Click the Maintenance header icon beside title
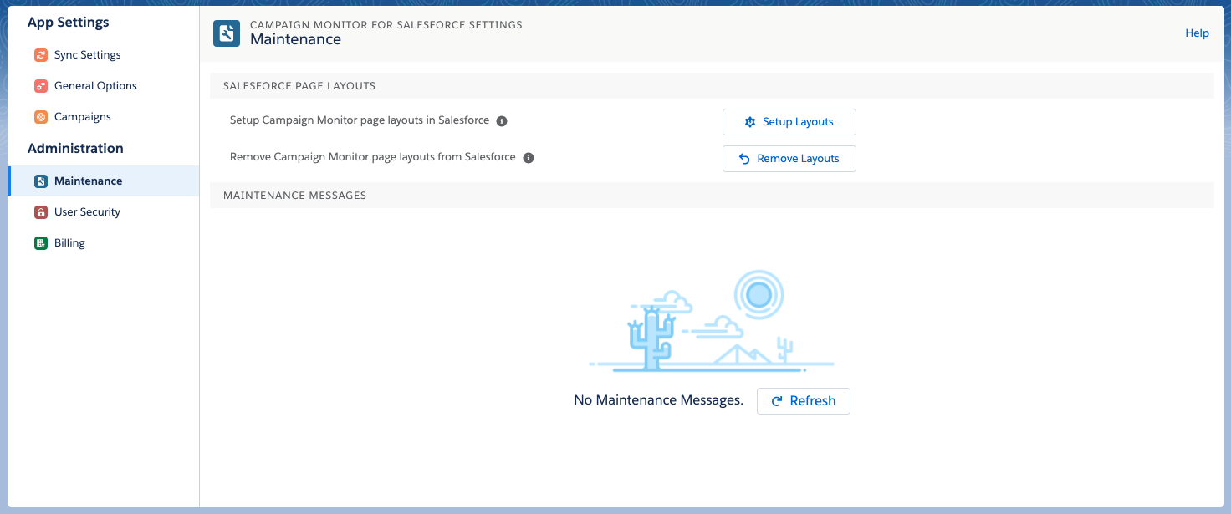 227,33
